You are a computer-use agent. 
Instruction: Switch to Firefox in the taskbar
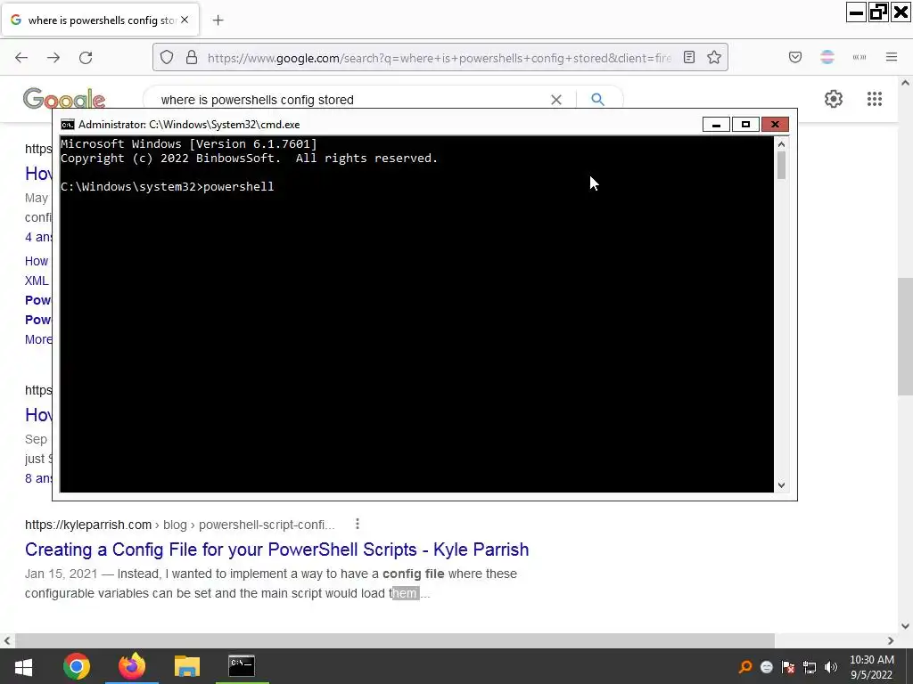pyautogui.click(x=132, y=666)
